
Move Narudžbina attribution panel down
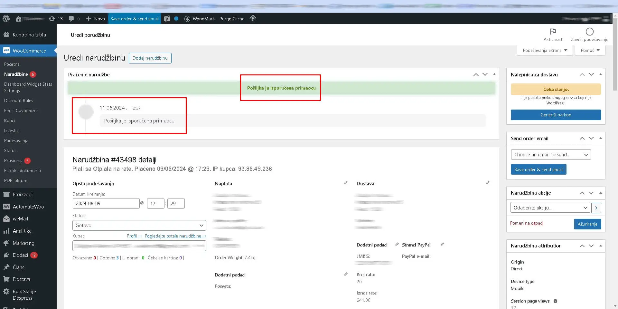tap(591, 246)
